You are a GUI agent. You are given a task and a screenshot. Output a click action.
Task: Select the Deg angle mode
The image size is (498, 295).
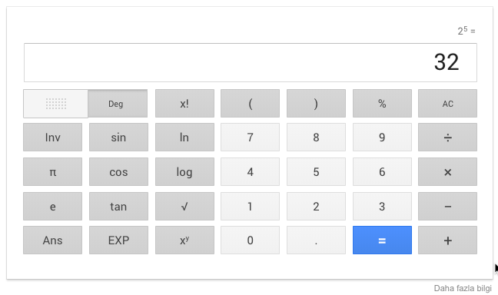point(118,104)
